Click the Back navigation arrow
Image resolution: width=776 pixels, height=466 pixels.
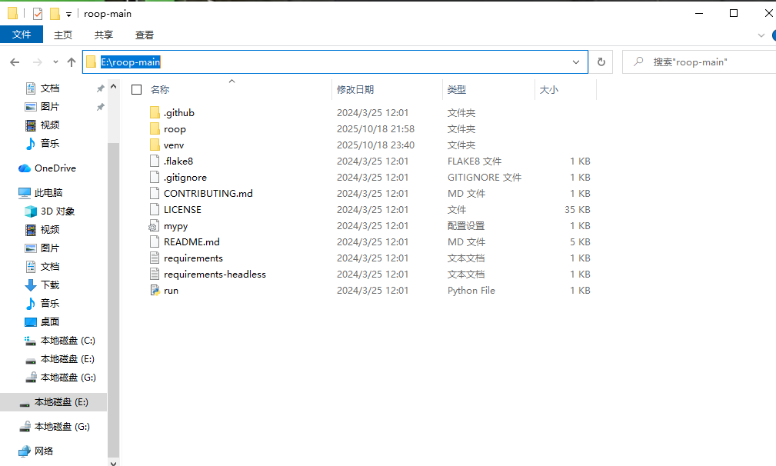14,62
